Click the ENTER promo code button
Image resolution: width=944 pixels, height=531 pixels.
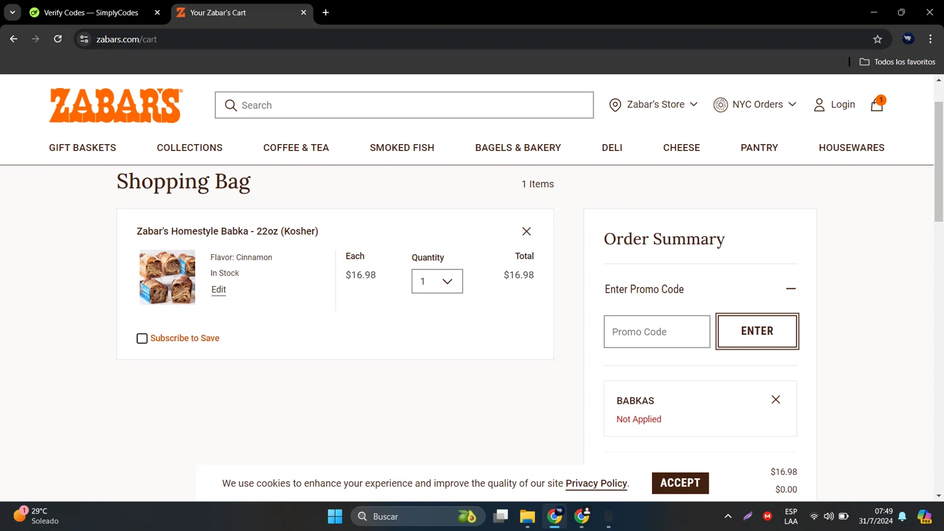[x=757, y=331]
